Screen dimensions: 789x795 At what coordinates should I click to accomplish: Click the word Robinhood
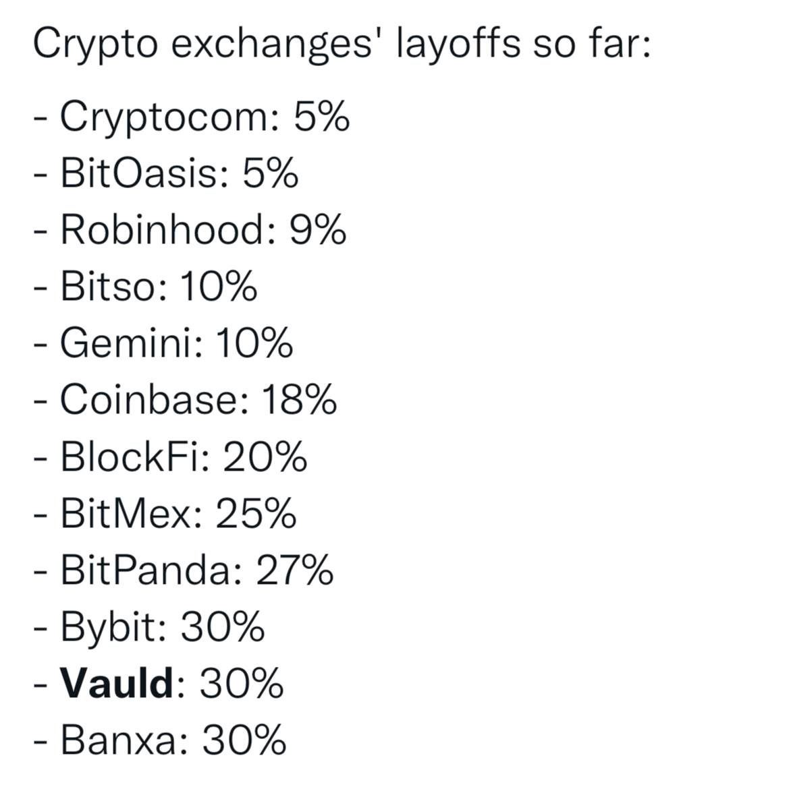pyautogui.click(x=165, y=230)
